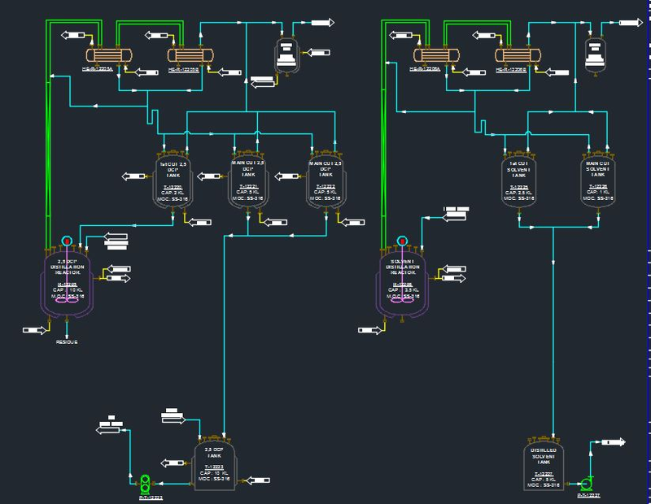
Task: Select the green pump P-T-12223
Action: [146, 483]
